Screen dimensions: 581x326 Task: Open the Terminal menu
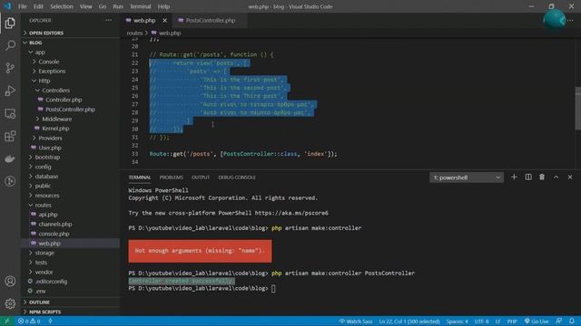[x=141, y=6]
